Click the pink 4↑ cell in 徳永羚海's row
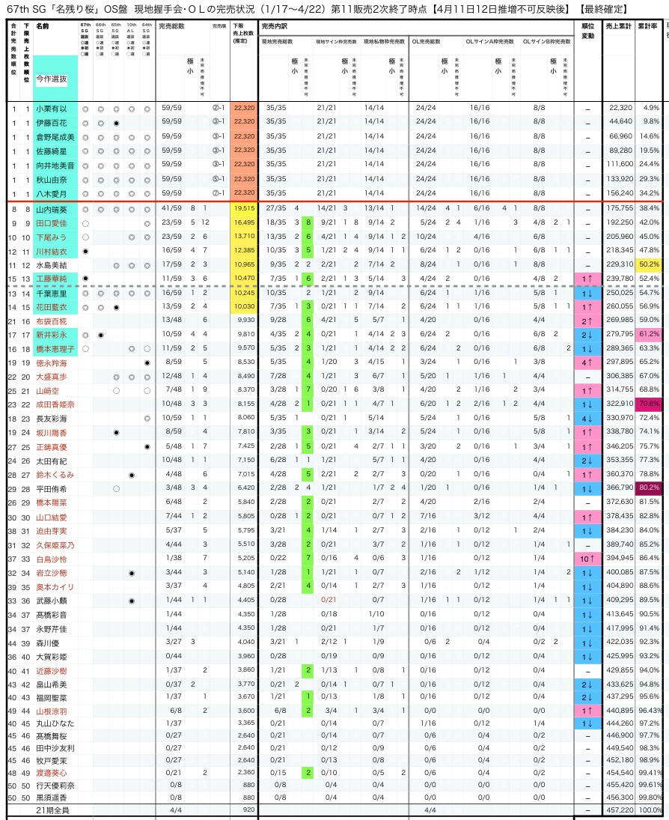669x820 pixels. click(587, 362)
